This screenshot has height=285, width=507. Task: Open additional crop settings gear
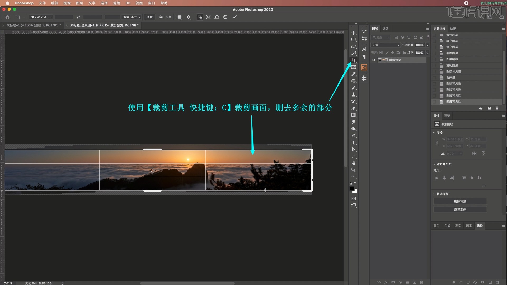coord(189,17)
